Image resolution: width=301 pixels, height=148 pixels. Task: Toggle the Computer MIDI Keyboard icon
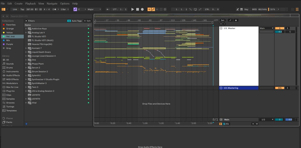pyautogui.click(x=242, y=9)
